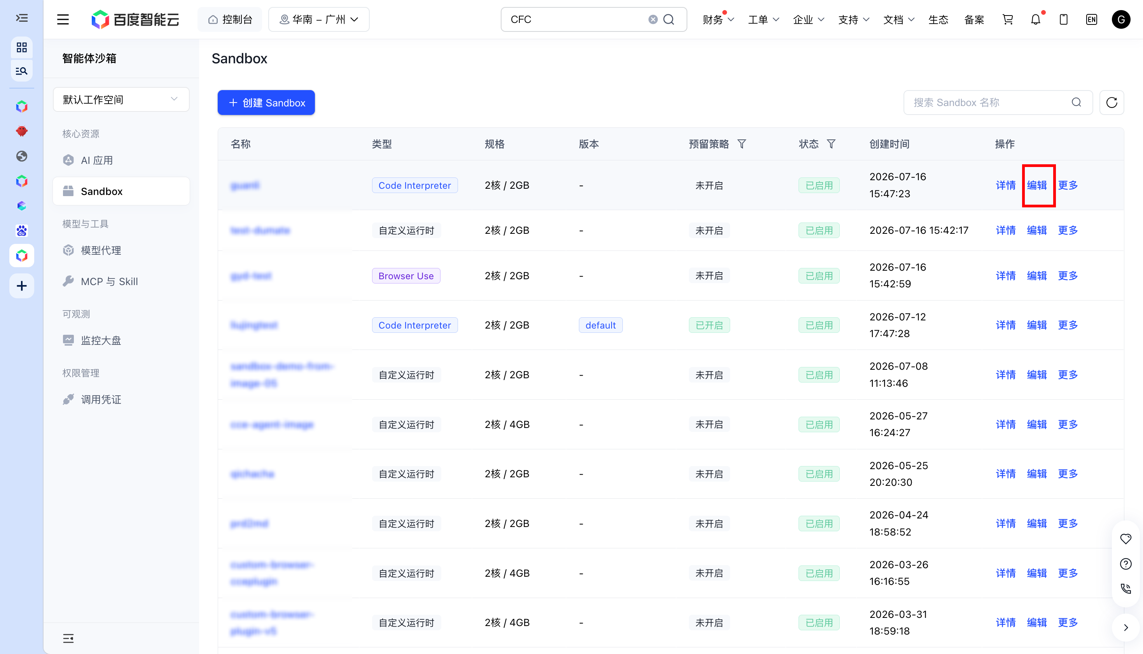Open the G user avatar menu
Screen dimensions: 1143x654
pyautogui.click(x=1121, y=19)
